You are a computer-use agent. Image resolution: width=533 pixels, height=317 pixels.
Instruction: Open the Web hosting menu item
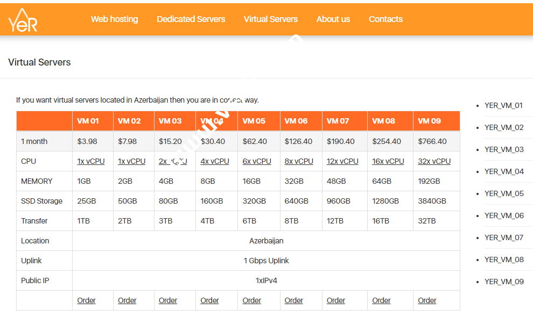pyautogui.click(x=114, y=19)
